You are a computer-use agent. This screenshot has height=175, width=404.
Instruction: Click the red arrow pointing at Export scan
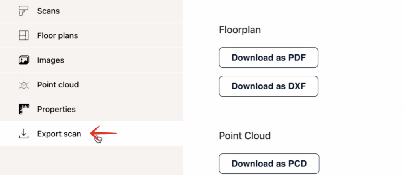click(x=105, y=133)
